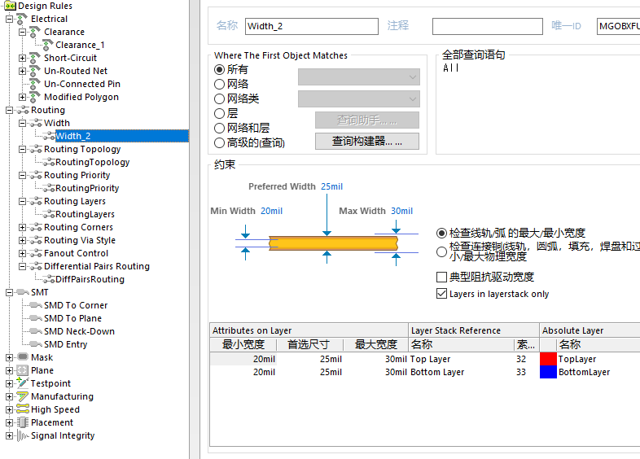This screenshot has height=459, width=640.
Task: Click the Plane rule category icon
Action: 22,370
